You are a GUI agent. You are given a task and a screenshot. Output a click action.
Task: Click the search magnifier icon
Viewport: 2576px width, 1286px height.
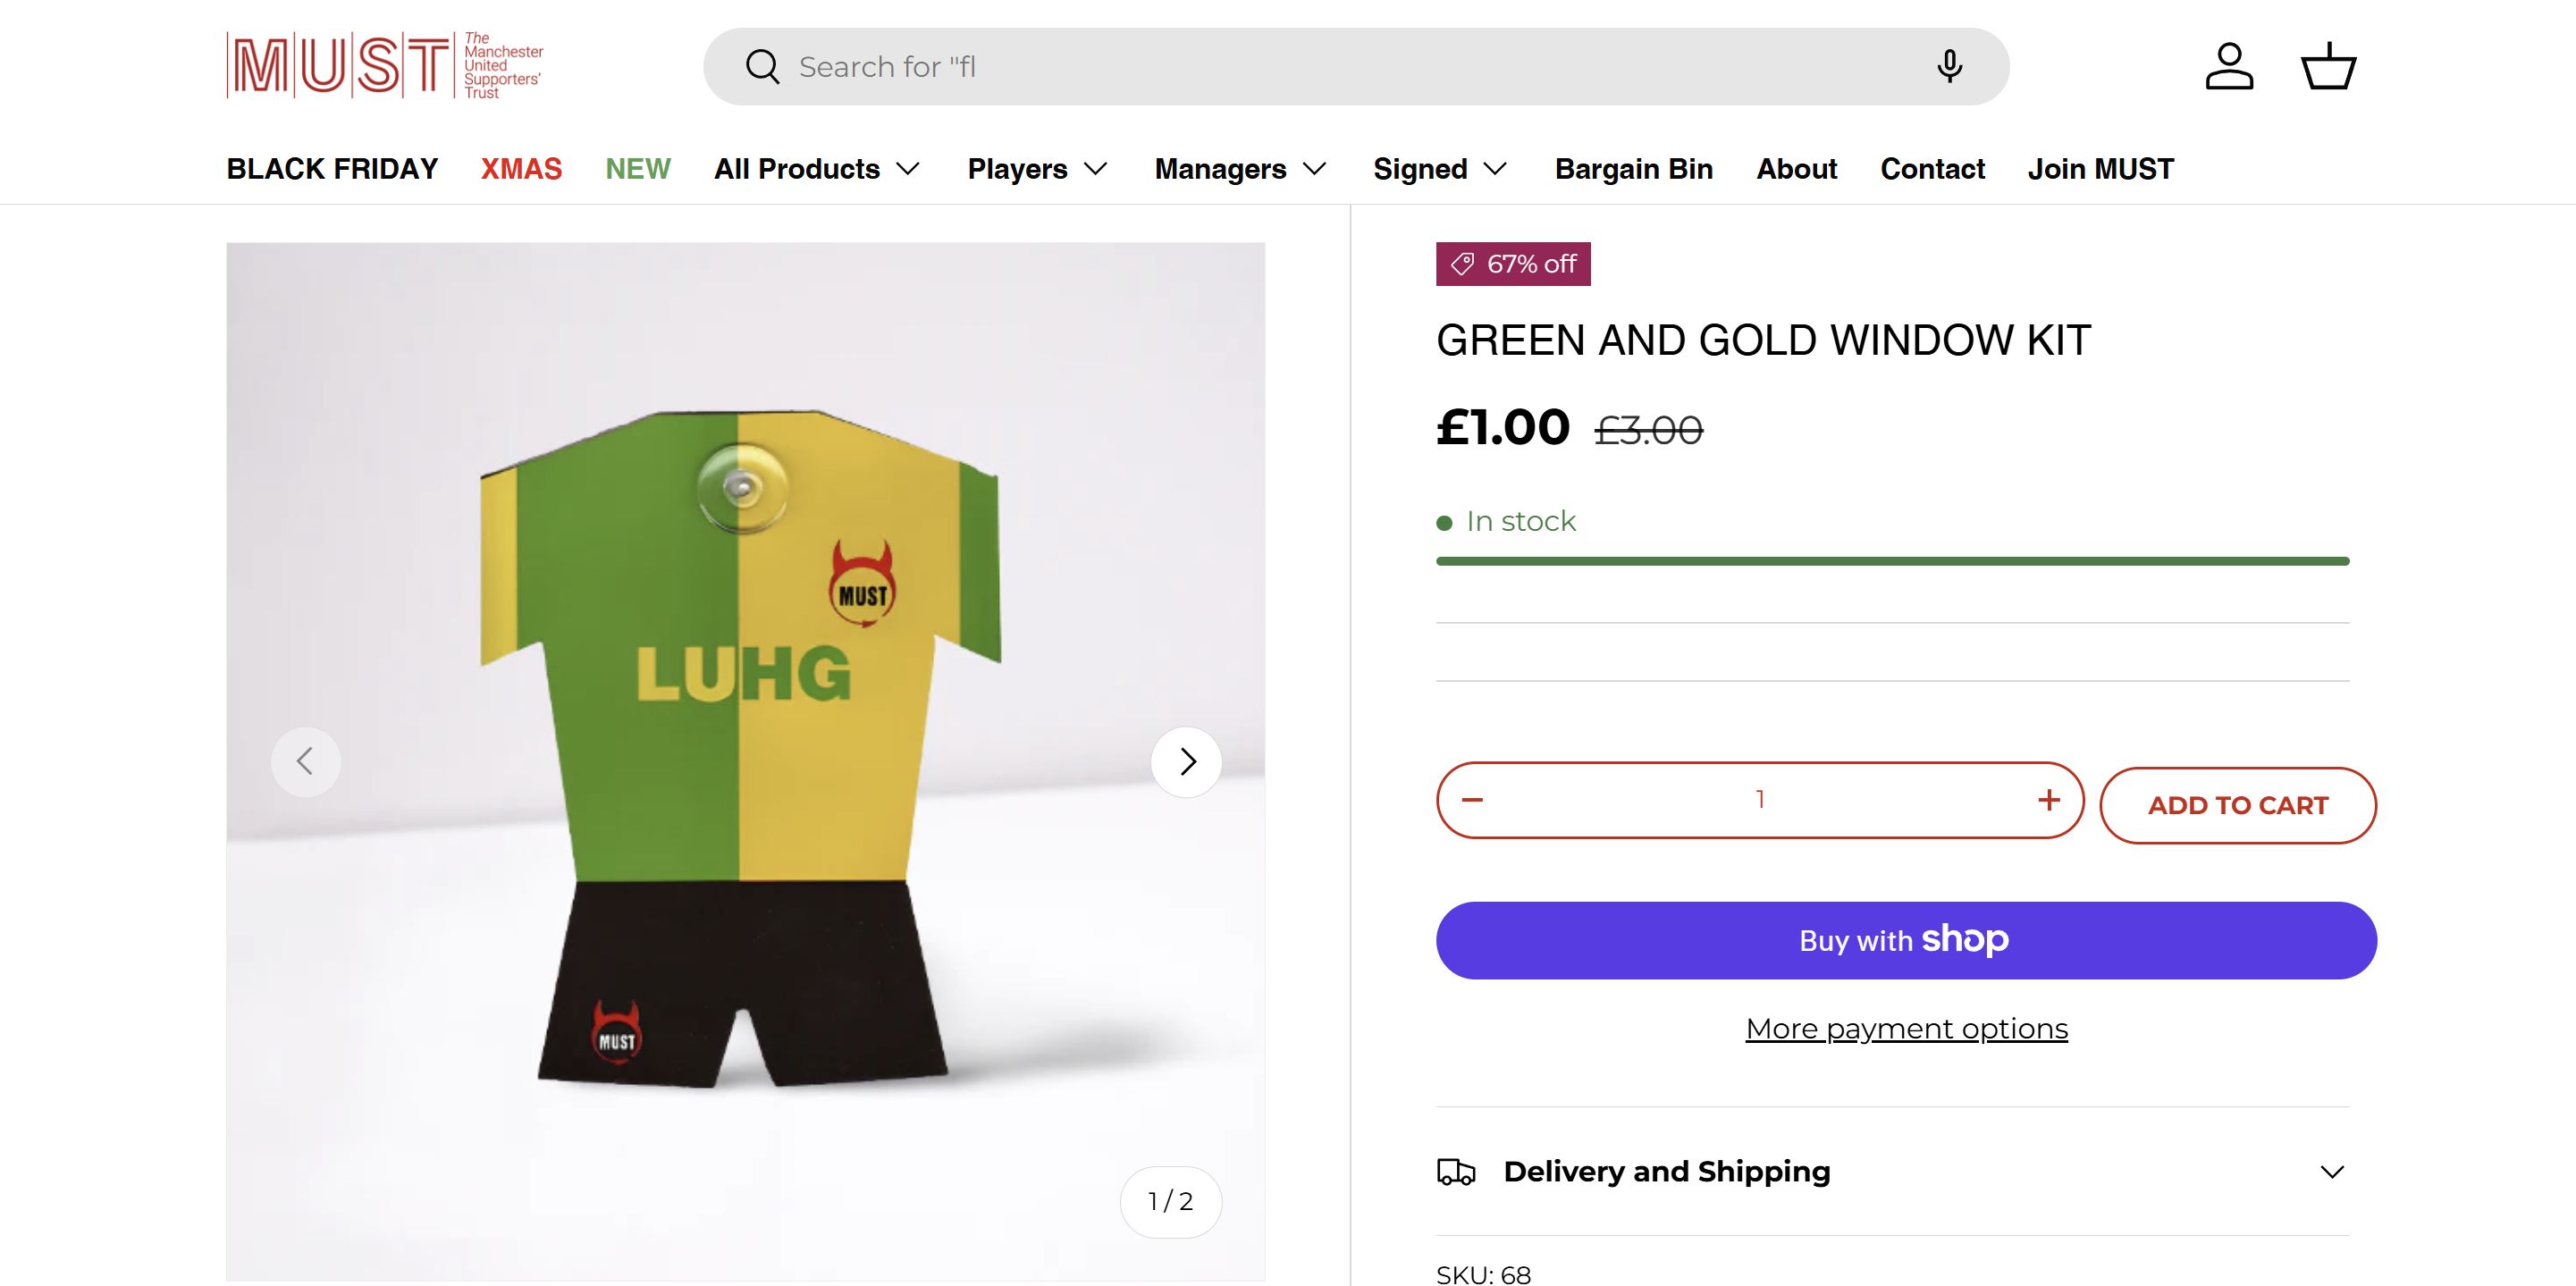762,67
